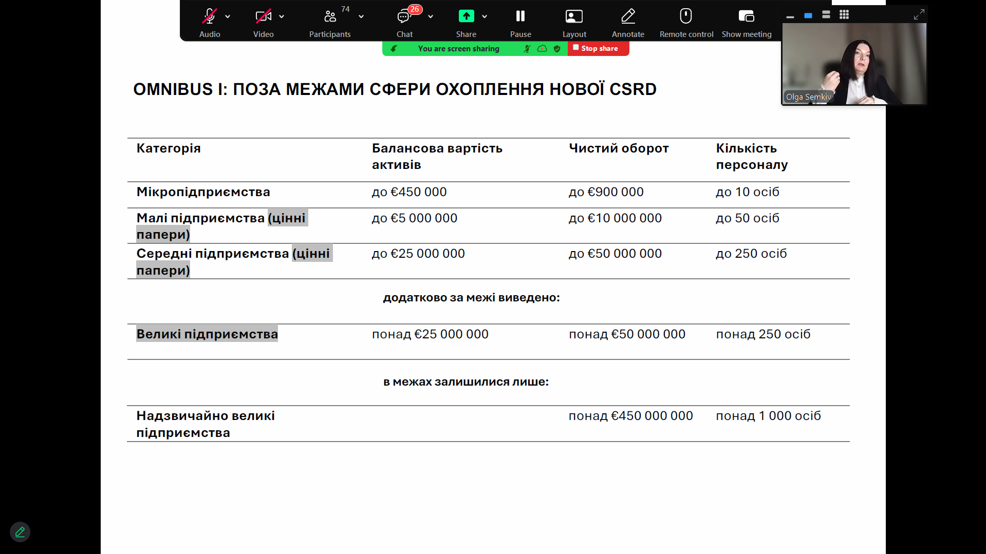Expand the Audio options arrow
This screenshot has height=554, width=986.
(228, 17)
